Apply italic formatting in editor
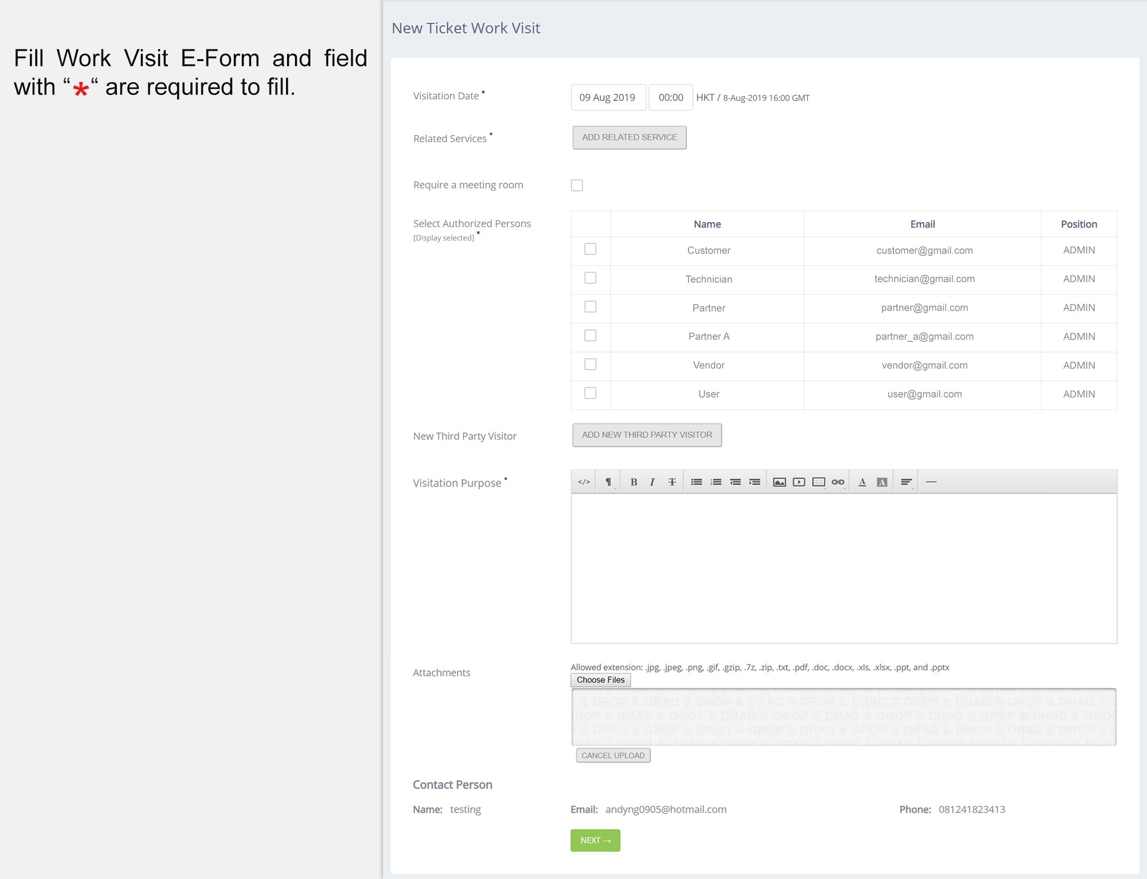The height and width of the screenshot is (879, 1147). tap(652, 482)
